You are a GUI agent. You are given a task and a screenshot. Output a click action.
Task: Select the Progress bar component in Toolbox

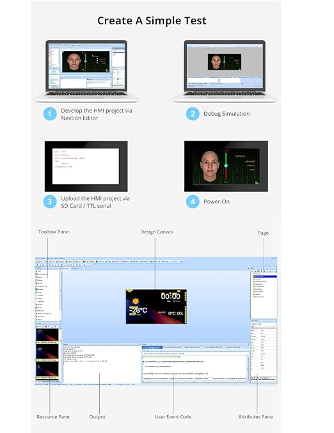pos(41,287)
